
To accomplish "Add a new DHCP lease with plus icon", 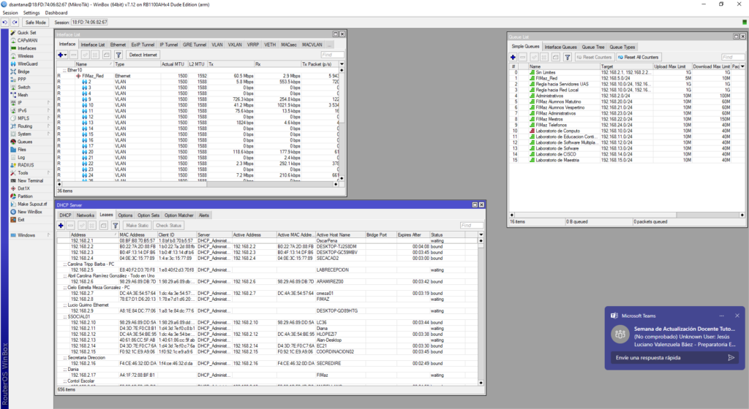I will [61, 226].
